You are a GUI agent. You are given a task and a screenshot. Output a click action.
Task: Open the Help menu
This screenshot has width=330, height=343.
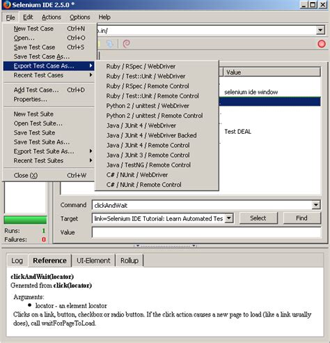(104, 17)
